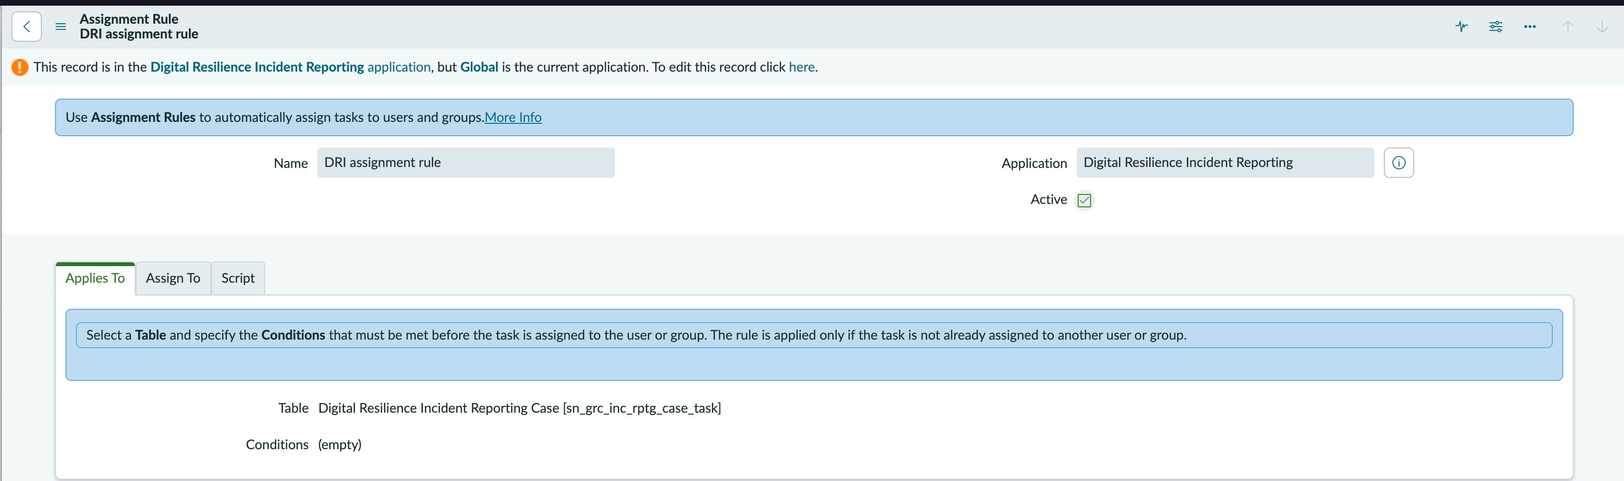Click the application info icon button

tap(1398, 163)
